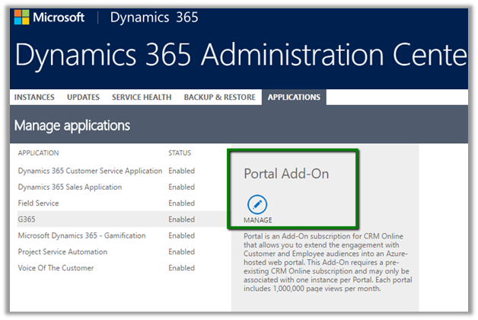Click the Dynamics 365 header link
This screenshot has width=478, height=320.
(x=155, y=18)
